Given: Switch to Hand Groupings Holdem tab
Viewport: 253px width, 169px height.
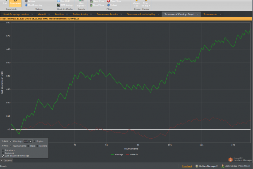Looking at the screenshot, I should tap(16, 14).
